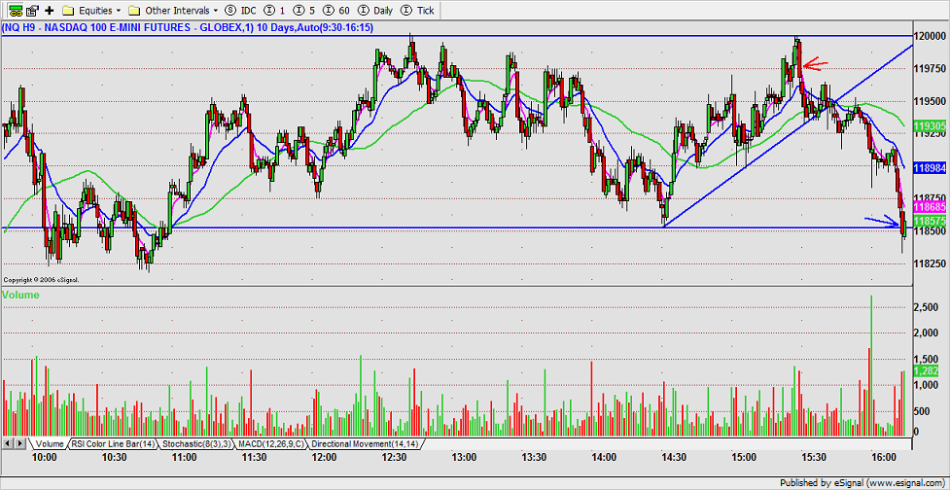Switch chart to 5 minute interval
This screenshot has width=950, height=490.
pyautogui.click(x=303, y=11)
